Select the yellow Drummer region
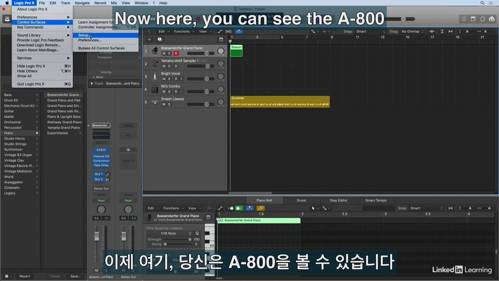This screenshot has height=281, width=499. [280, 102]
